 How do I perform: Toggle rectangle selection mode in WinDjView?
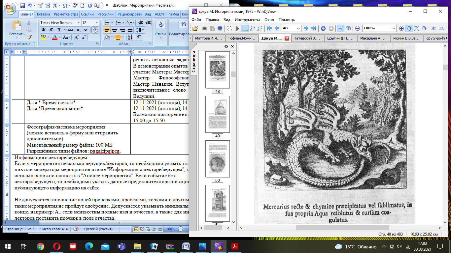pyautogui.click(x=245, y=28)
